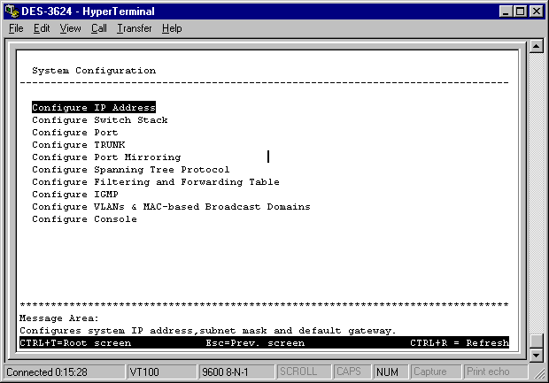Click the NUM indicator in status bar
549x383 pixels.
(x=387, y=372)
